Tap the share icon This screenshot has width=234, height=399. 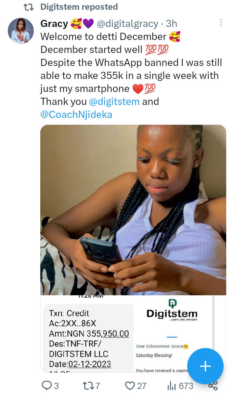click(213, 386)
